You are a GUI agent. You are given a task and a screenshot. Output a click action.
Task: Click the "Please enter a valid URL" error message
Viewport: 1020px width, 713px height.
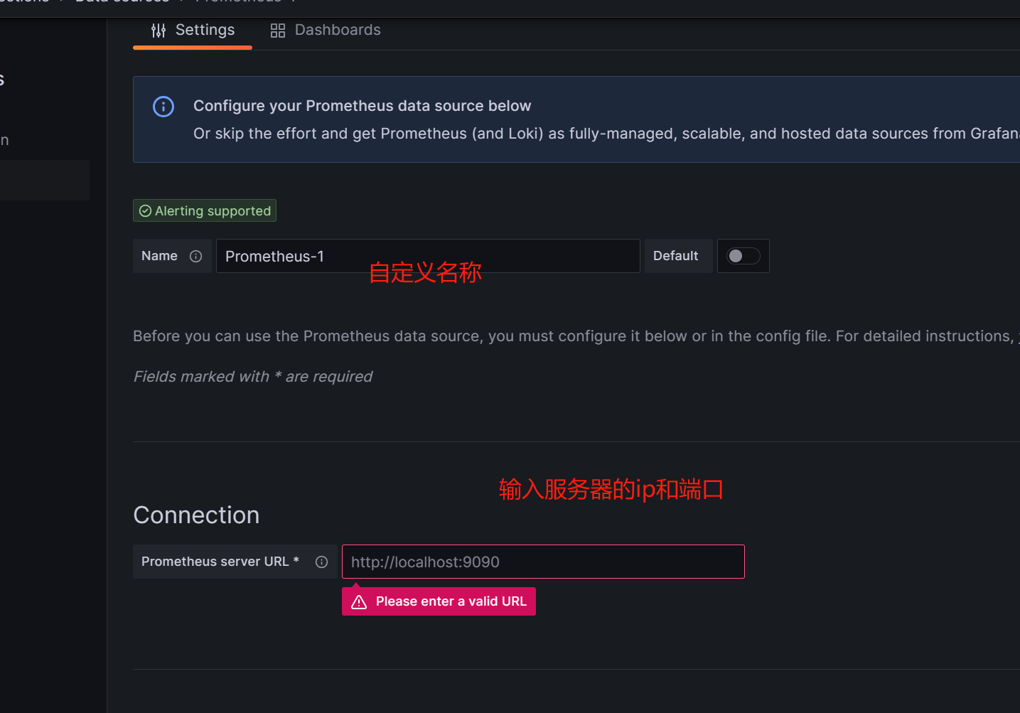click(x=439, y=601)
